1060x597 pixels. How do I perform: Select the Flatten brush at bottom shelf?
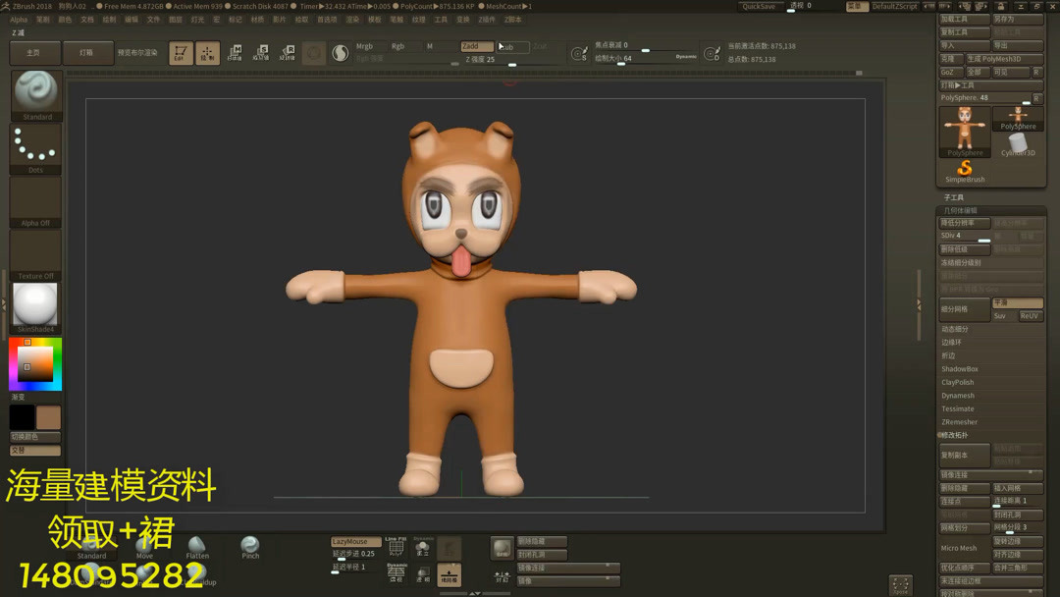[x=197, y=546]
